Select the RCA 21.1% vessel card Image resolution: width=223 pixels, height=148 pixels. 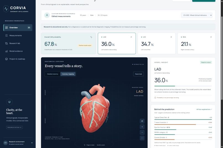pos(196,43)
